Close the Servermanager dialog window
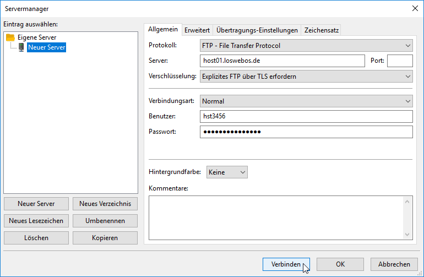This screenshot has width=424, height=277. coord(415,8)
